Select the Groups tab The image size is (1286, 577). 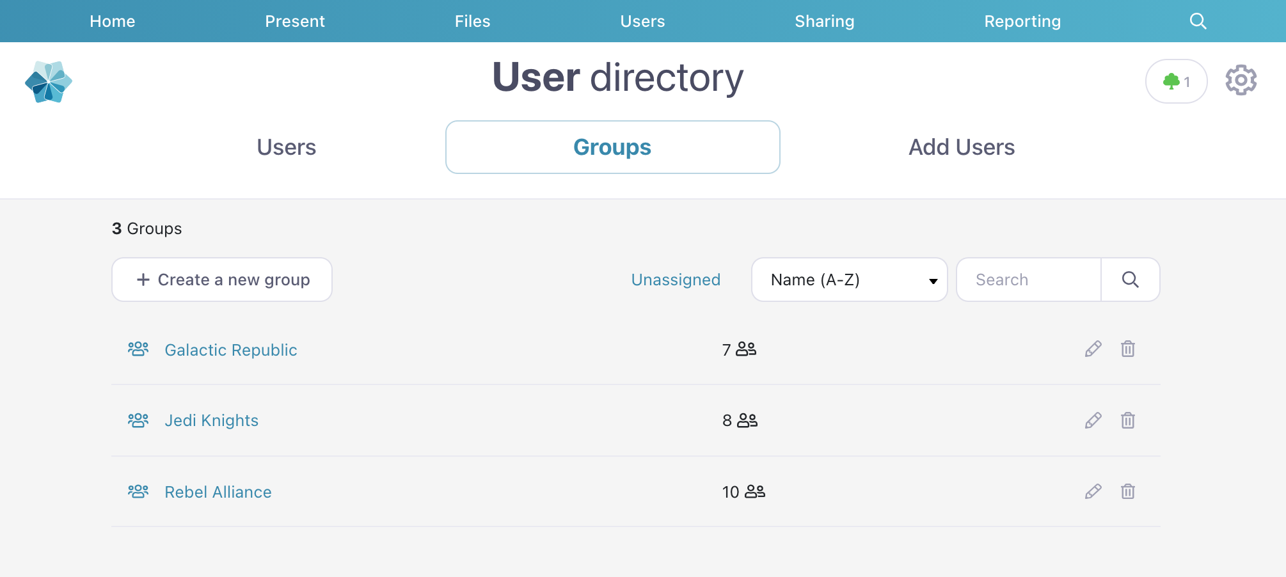click(612, 147)
